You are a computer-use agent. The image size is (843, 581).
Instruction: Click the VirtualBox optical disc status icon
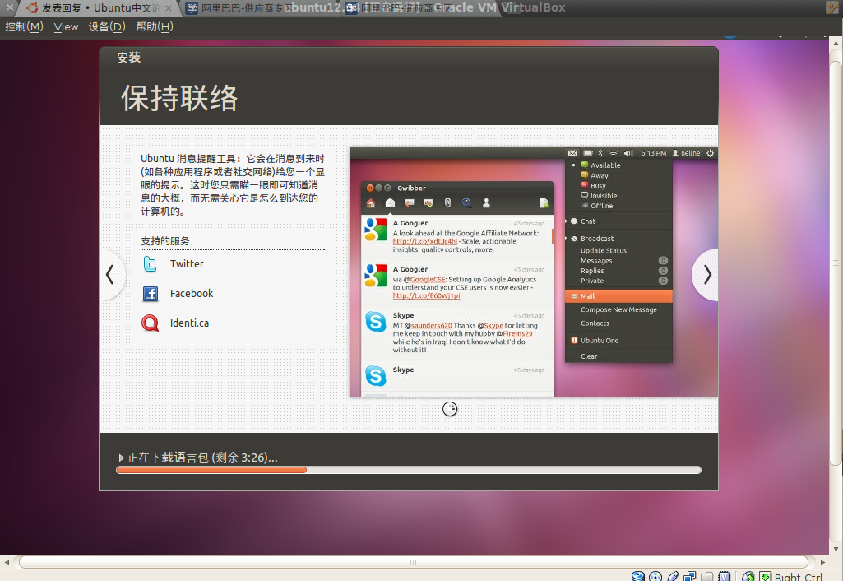(655, 576)
